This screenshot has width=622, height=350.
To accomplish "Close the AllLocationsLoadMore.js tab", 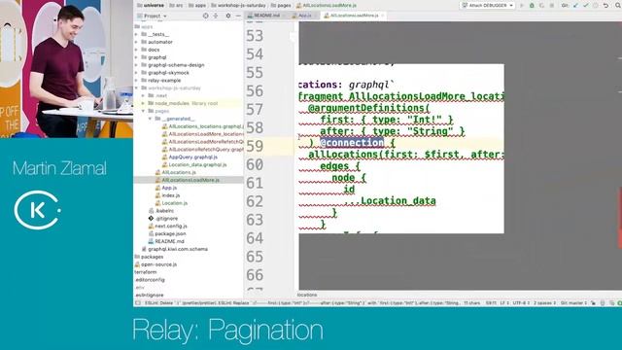I will point(383,16).
